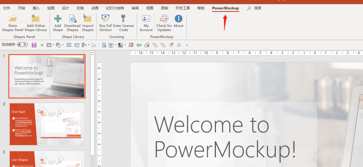This screenshot has width=363, height=167.
Task: Select slide 2 First Start thumbnail
Action: (x=47, y=124)
